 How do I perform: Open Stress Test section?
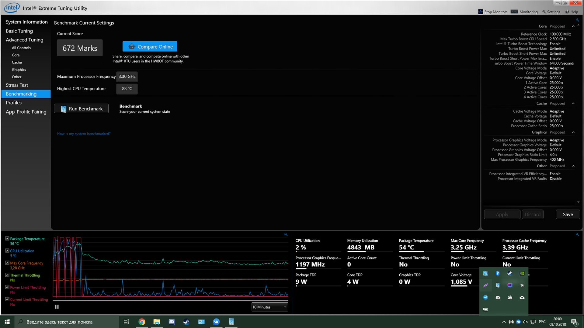17,85
